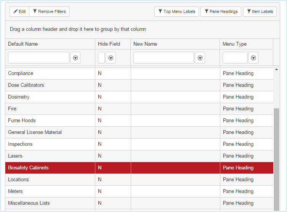Select the Fume Hoods row
The width and height of the screenshot is (287, 212).
click(x=139, y=121)
